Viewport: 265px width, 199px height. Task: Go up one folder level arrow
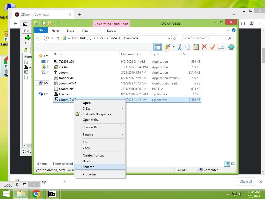(58, 38)
